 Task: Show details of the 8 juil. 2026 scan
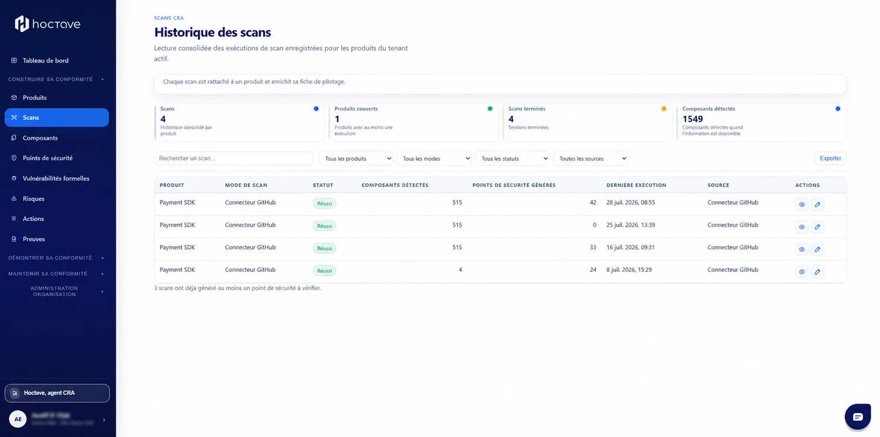tap(801, 272)
